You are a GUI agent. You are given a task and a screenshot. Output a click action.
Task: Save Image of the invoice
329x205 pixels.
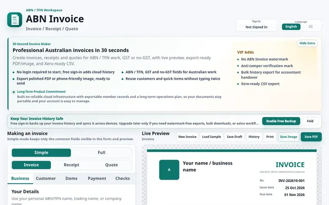tap(288, 137)
